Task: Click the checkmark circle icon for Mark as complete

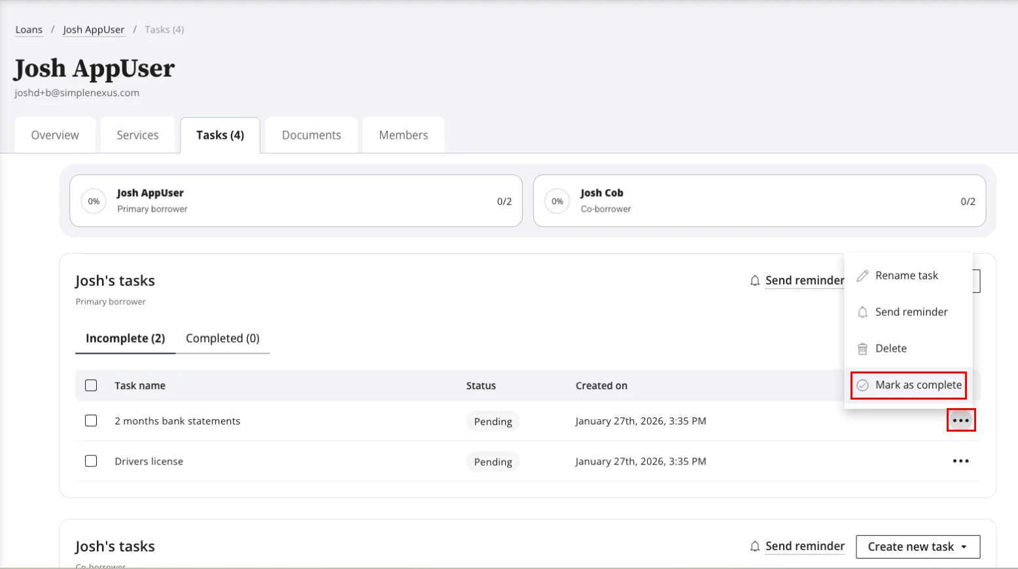Action: [x=862, y=385]
